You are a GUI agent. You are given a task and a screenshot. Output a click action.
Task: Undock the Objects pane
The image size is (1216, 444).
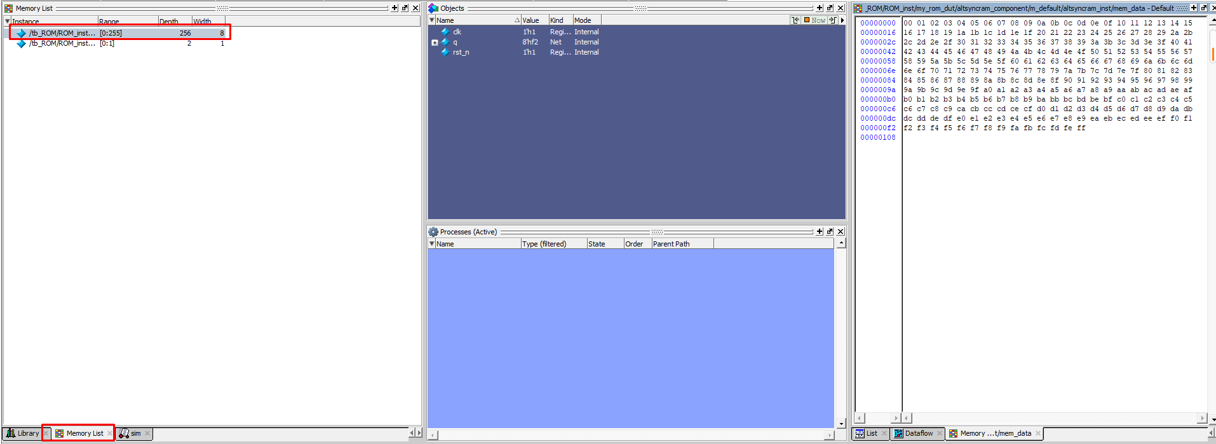830,8
